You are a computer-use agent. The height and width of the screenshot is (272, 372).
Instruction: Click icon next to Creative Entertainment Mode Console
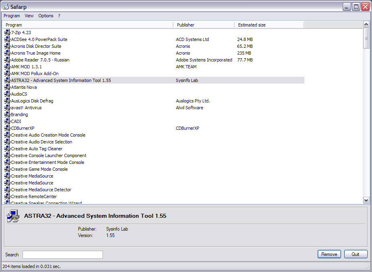pyautogui.click(x=7, y=162)
